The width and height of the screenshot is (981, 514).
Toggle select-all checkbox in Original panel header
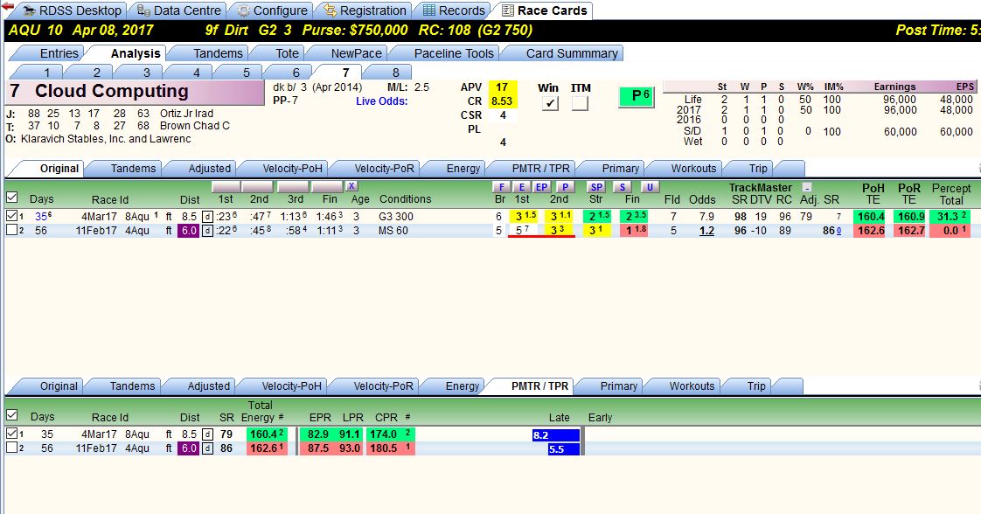11,198
